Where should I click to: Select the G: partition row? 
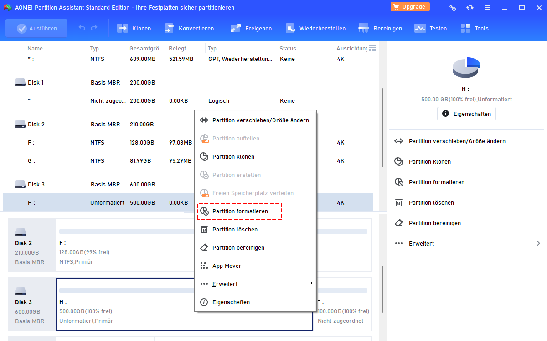tap(188, 161)
